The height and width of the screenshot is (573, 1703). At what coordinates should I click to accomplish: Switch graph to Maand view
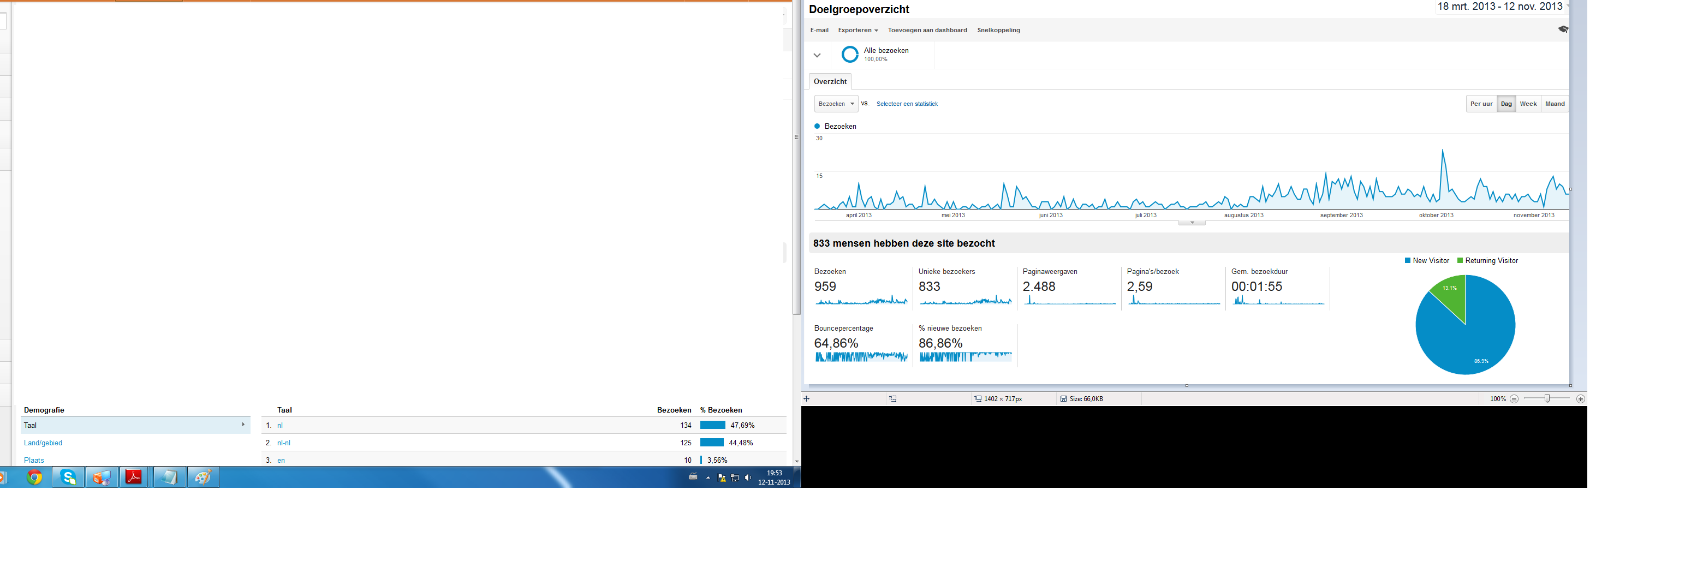1554,104
